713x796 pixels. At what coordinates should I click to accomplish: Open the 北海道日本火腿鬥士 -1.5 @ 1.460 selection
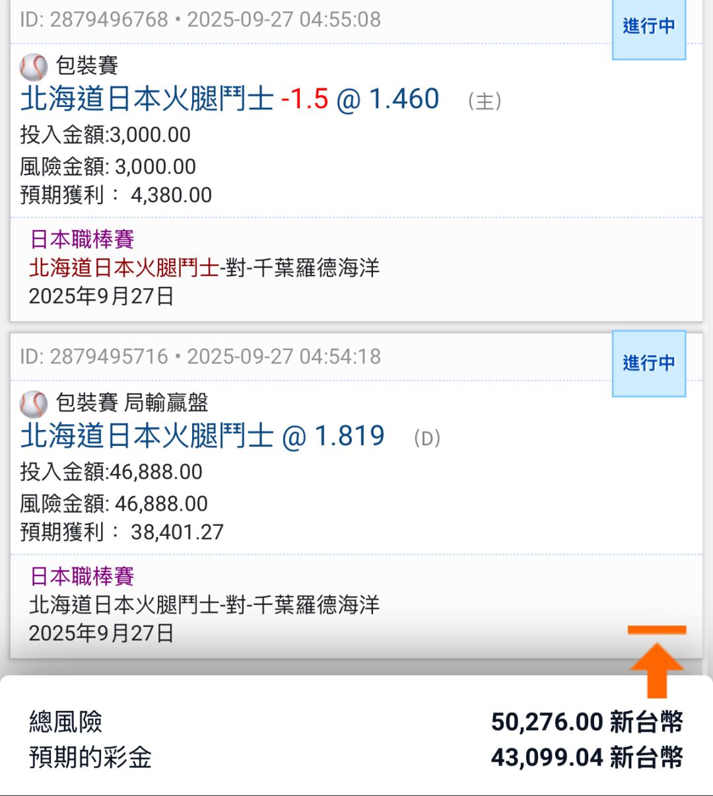click(230, 99)
